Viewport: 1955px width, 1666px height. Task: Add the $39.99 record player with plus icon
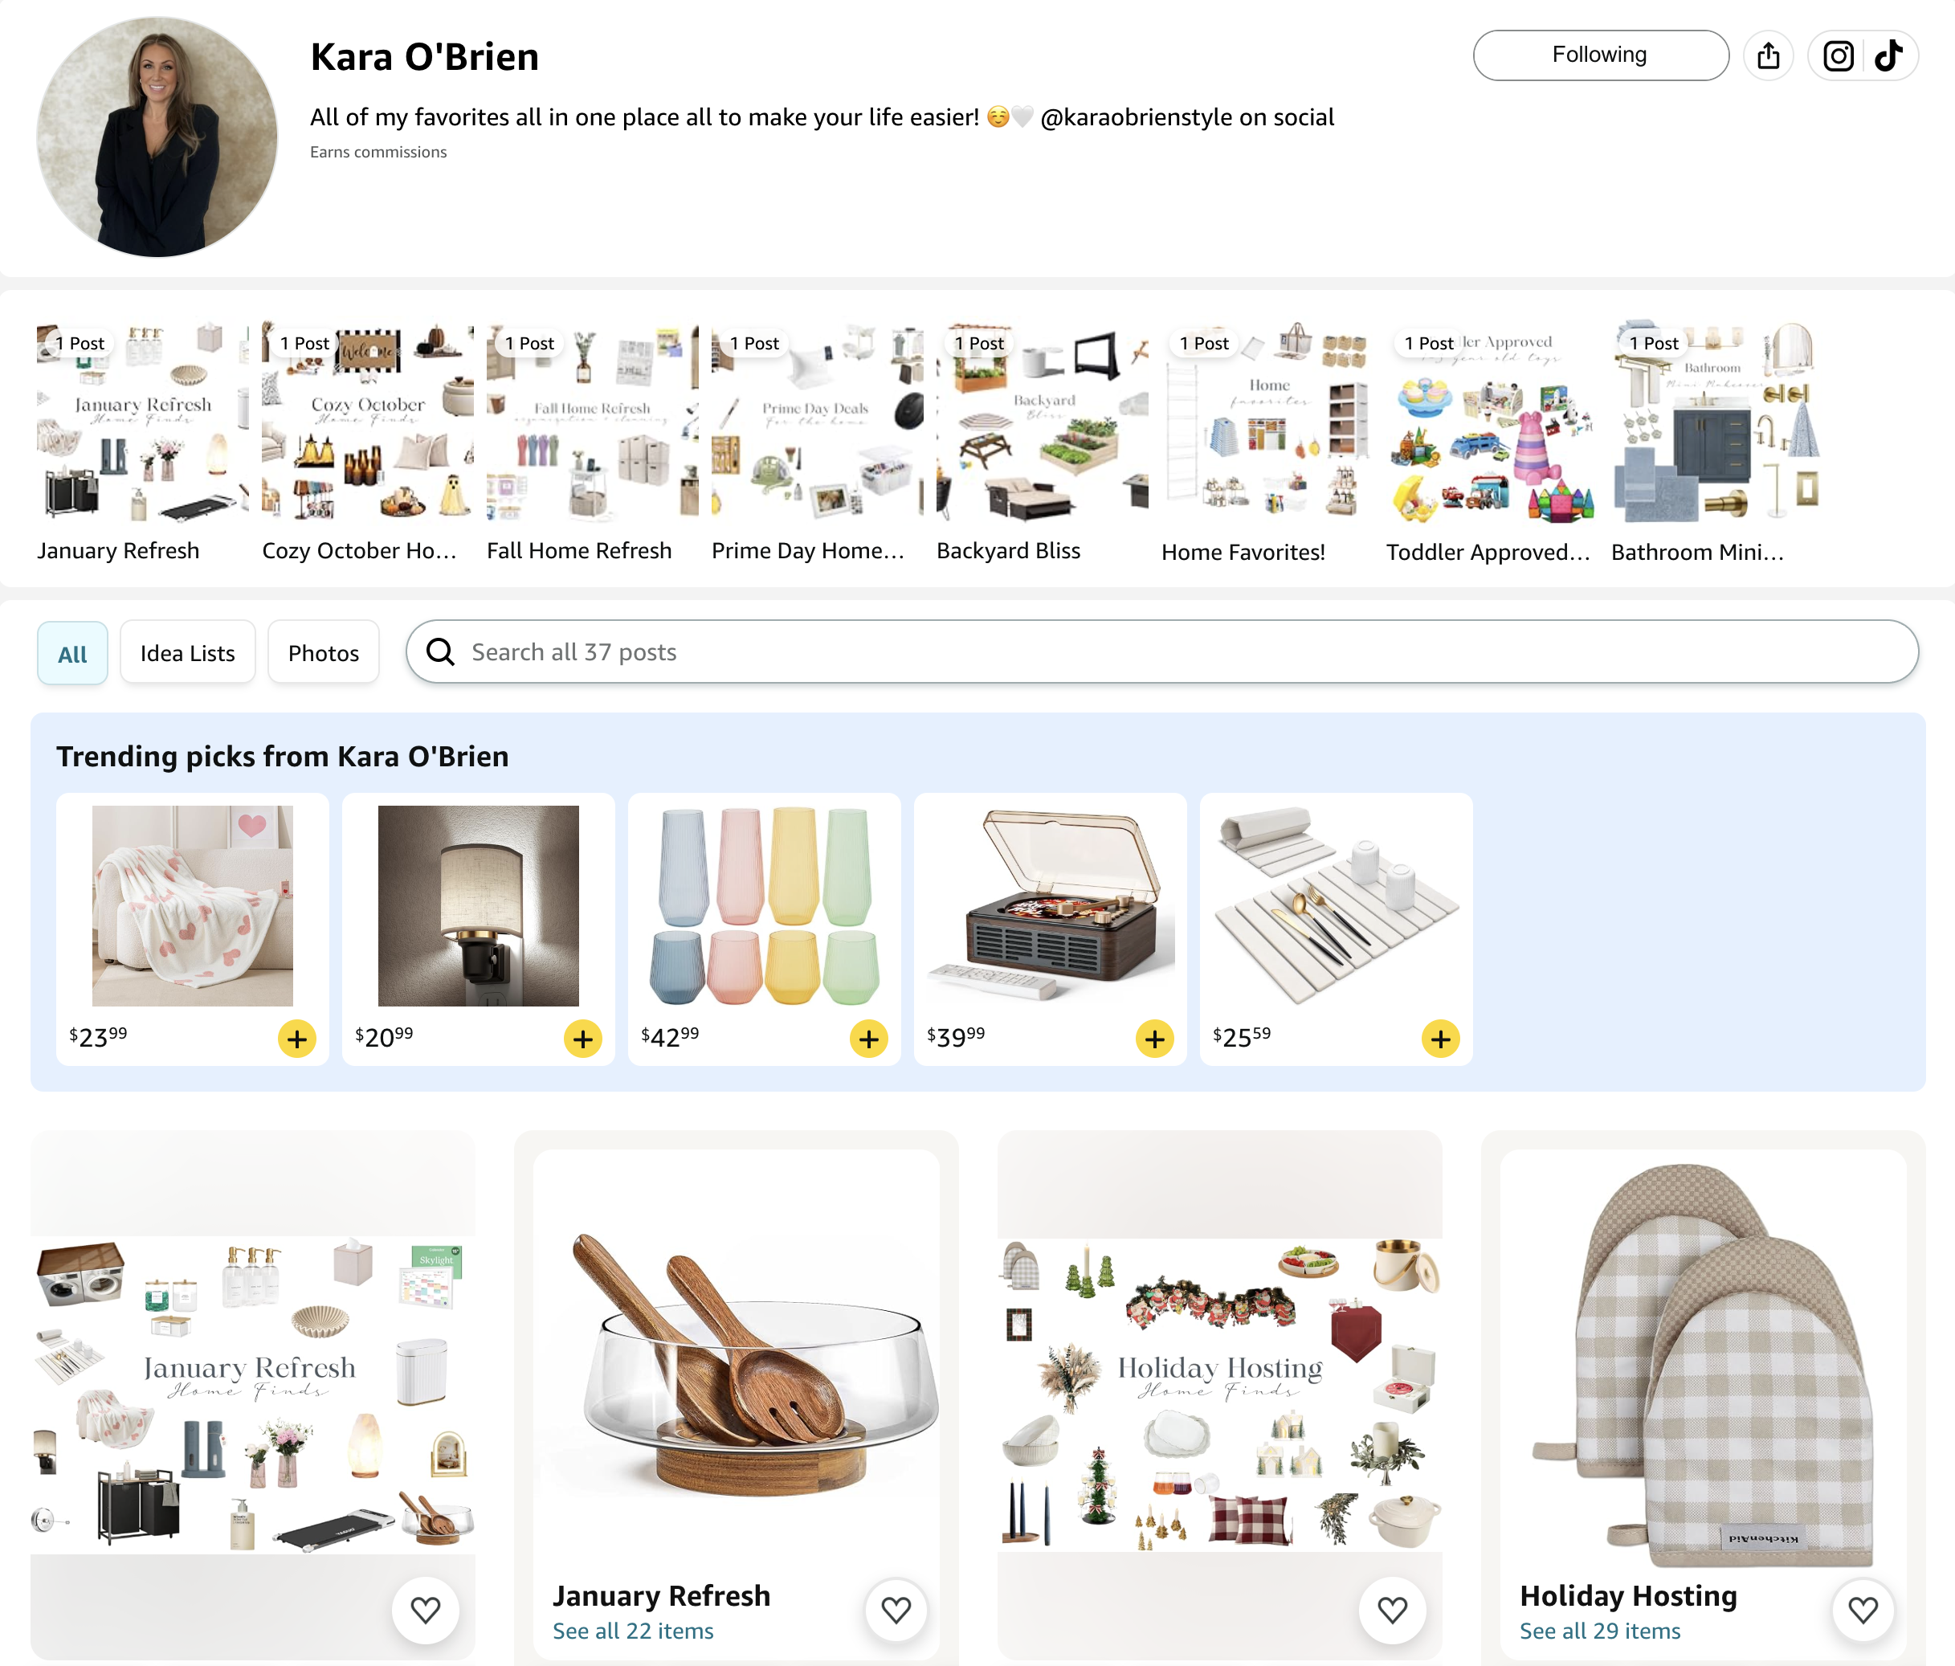tap(1155, 1039)
